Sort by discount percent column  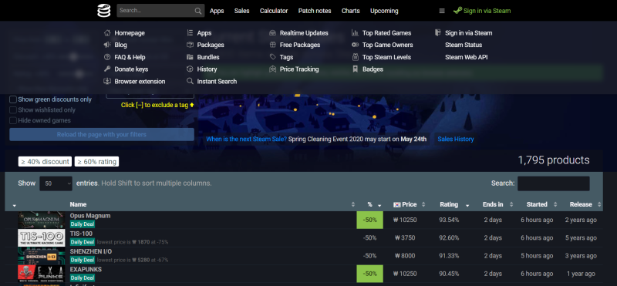(370, 204)
